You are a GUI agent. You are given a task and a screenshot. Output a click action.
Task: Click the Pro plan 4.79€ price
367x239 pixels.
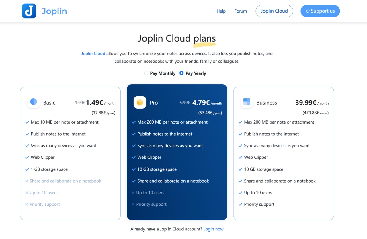tap(201, 103)
